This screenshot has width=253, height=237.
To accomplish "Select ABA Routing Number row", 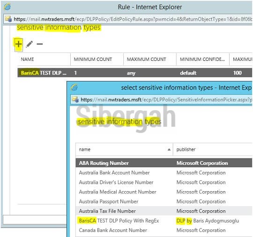I will (164, 163).
